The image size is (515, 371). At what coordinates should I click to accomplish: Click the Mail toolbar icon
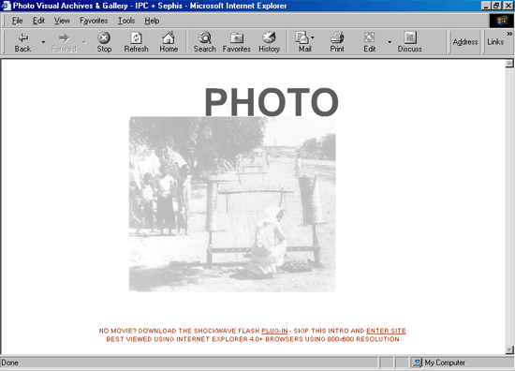tap(302, 42)
